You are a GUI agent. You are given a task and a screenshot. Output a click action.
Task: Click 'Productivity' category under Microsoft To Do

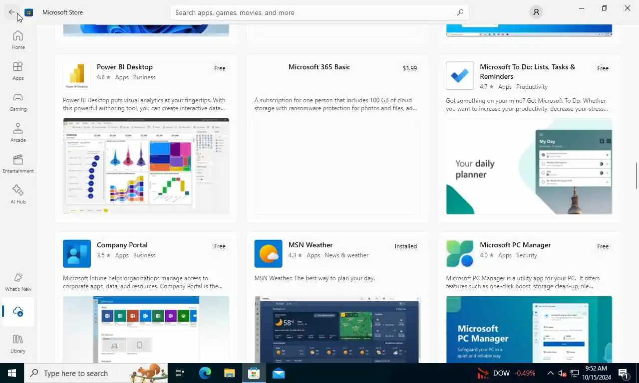(x=532, y=87)
